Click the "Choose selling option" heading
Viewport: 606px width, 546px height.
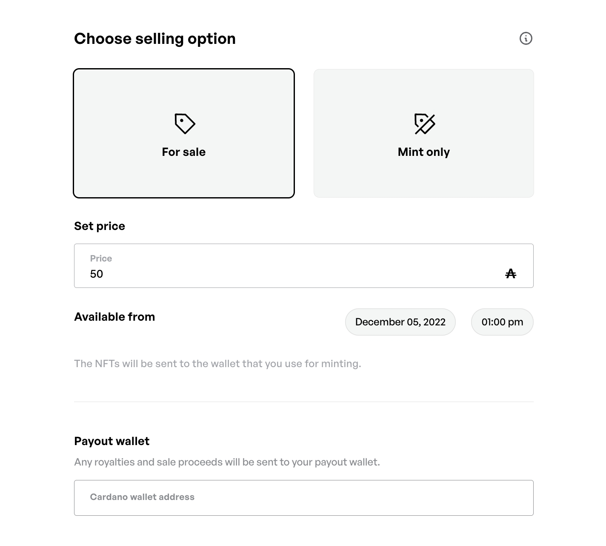155,39
